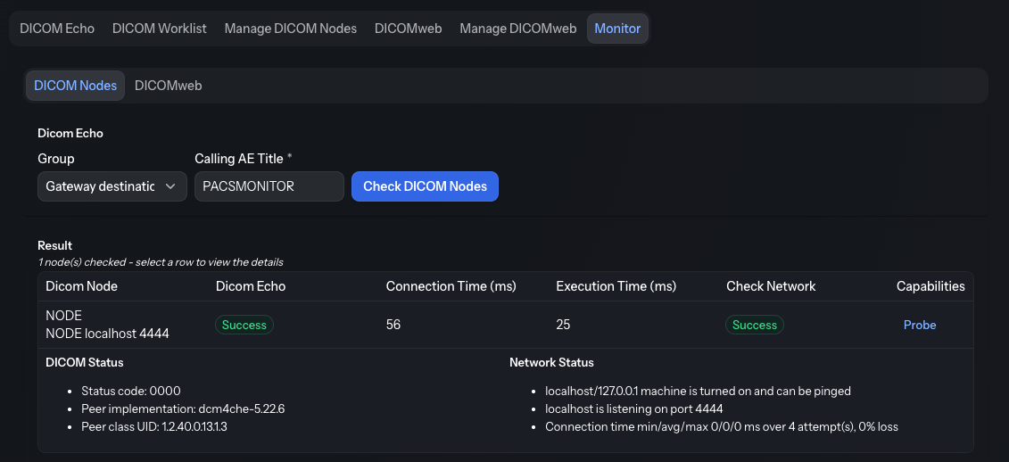Click the DICOM Status heading
The height and width of the screenshot is (462, 1009).
[84, 362]
